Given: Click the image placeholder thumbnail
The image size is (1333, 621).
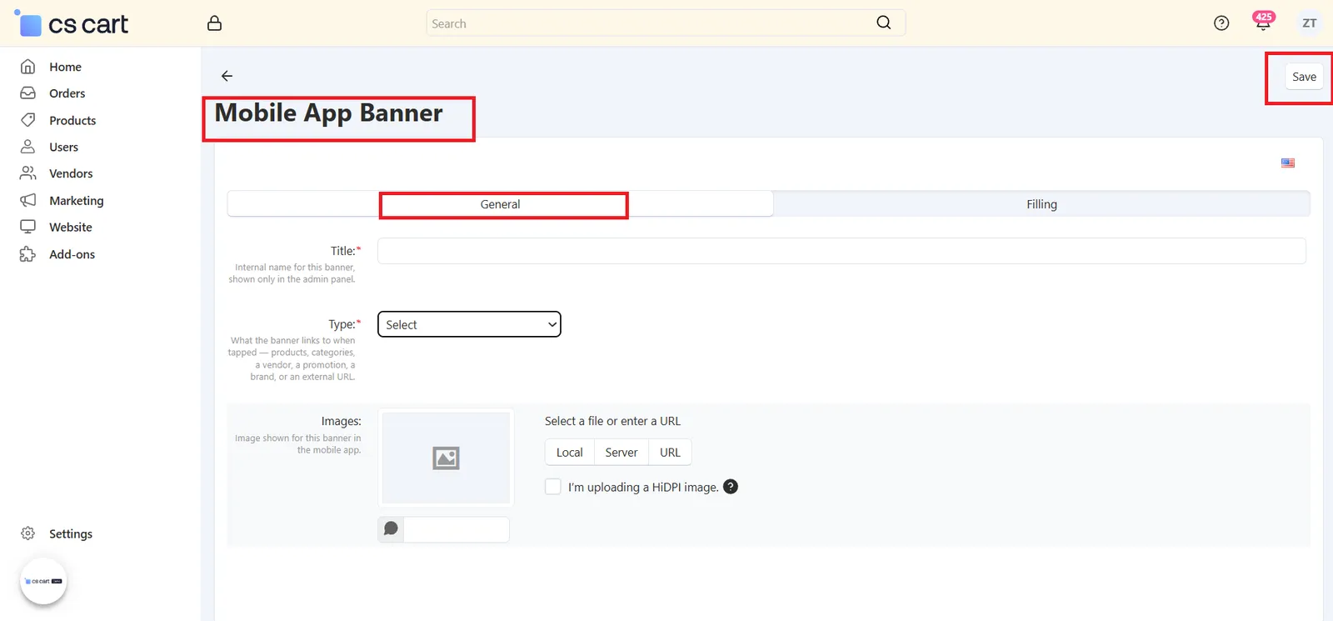Looking at the screenshot, I should point(446,458).
